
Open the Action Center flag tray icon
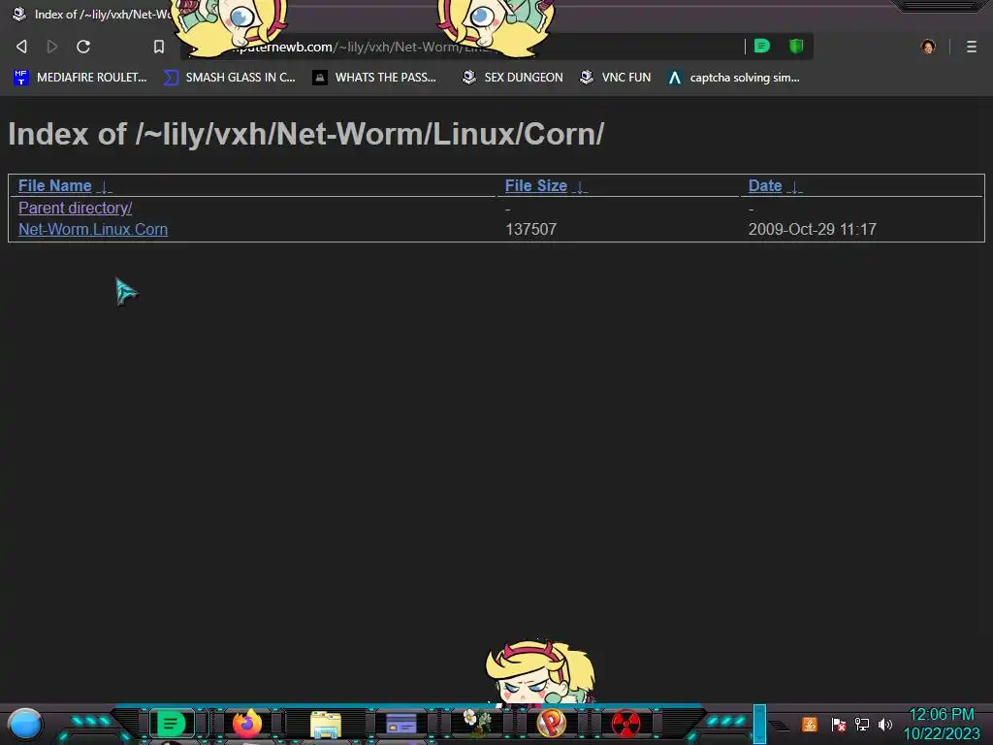tap(839, 724)
